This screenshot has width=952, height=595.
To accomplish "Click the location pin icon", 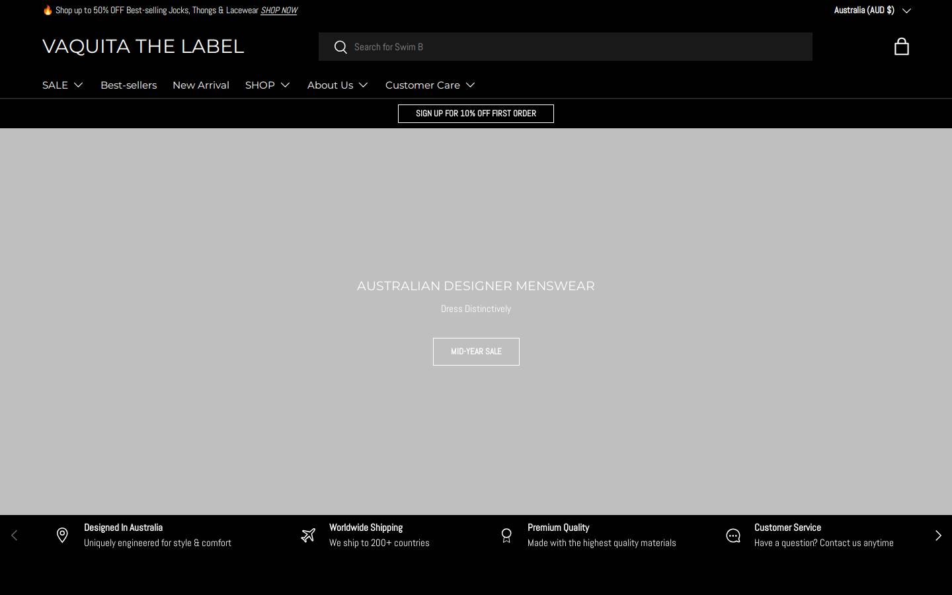I will [62, 535].
